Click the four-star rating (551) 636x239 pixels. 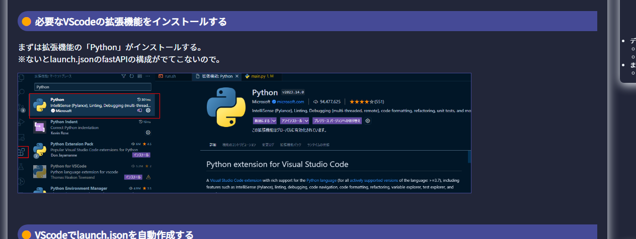click(367, 101)
